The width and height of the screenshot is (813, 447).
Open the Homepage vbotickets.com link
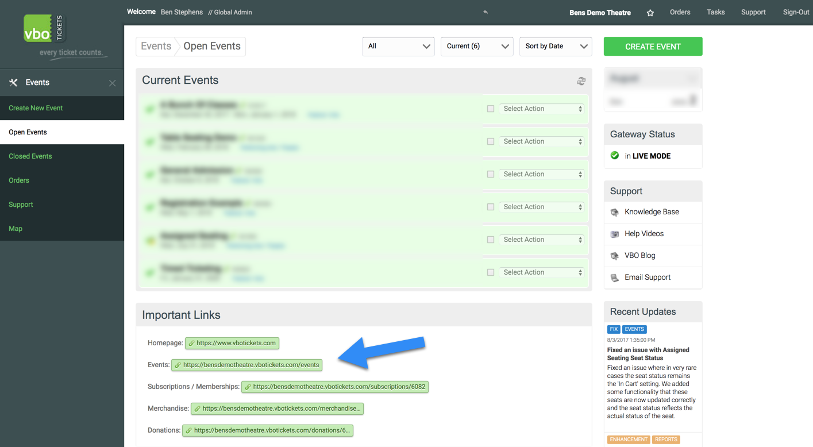[x=232, y=343]
